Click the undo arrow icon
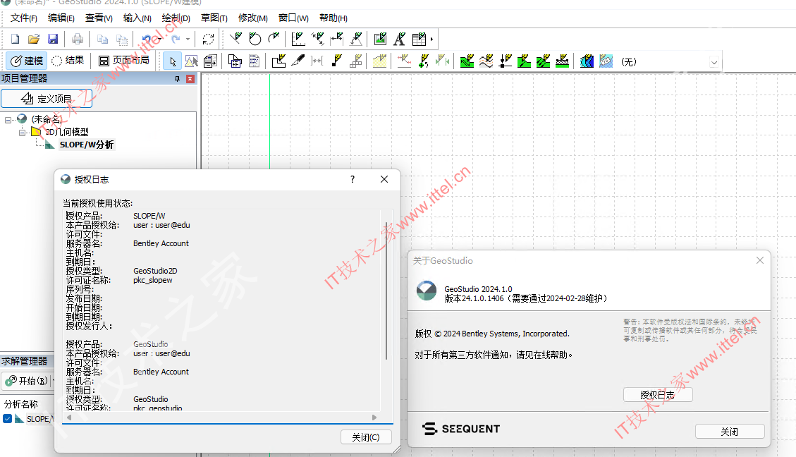The height and width of the screenshot is (457, 796). point(147,39)
